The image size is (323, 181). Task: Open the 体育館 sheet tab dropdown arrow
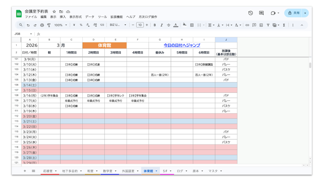point(156,171)
